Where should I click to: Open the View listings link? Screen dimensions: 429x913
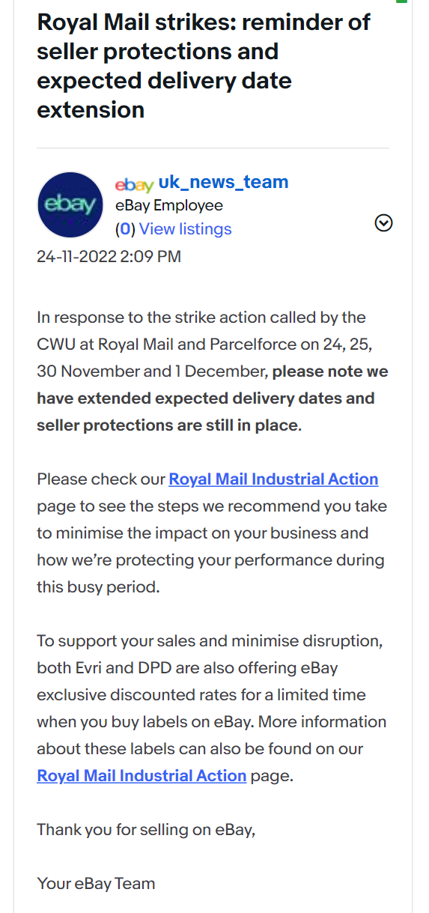186,229
